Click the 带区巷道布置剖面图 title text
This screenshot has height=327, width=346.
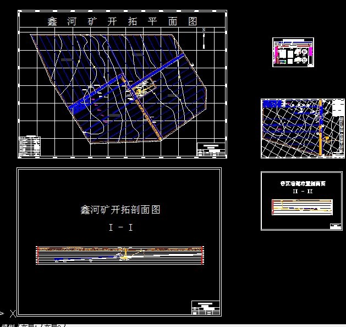[303, 183]
